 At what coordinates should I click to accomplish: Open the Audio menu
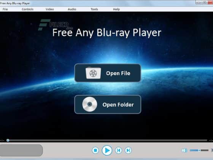click(x=72, y=9)
